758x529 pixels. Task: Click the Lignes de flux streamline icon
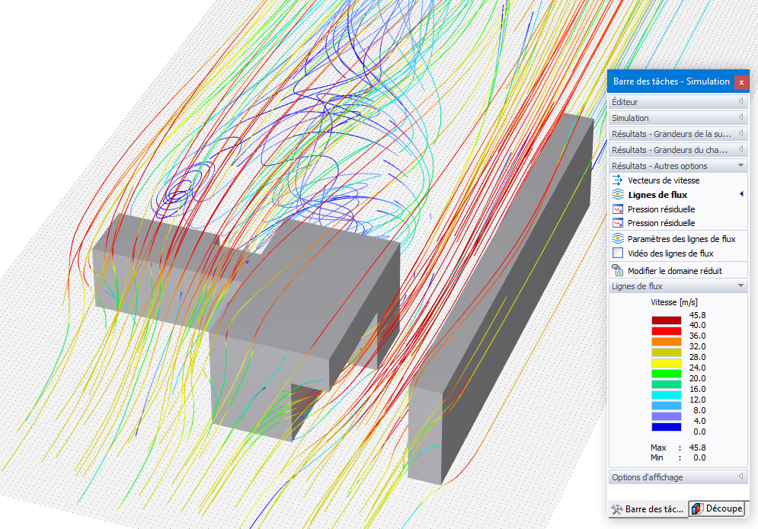tap(617, 194)
